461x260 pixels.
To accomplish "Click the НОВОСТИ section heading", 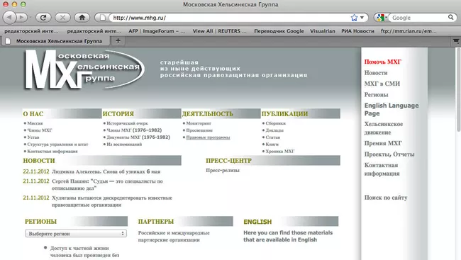I will tap(39, 161).
